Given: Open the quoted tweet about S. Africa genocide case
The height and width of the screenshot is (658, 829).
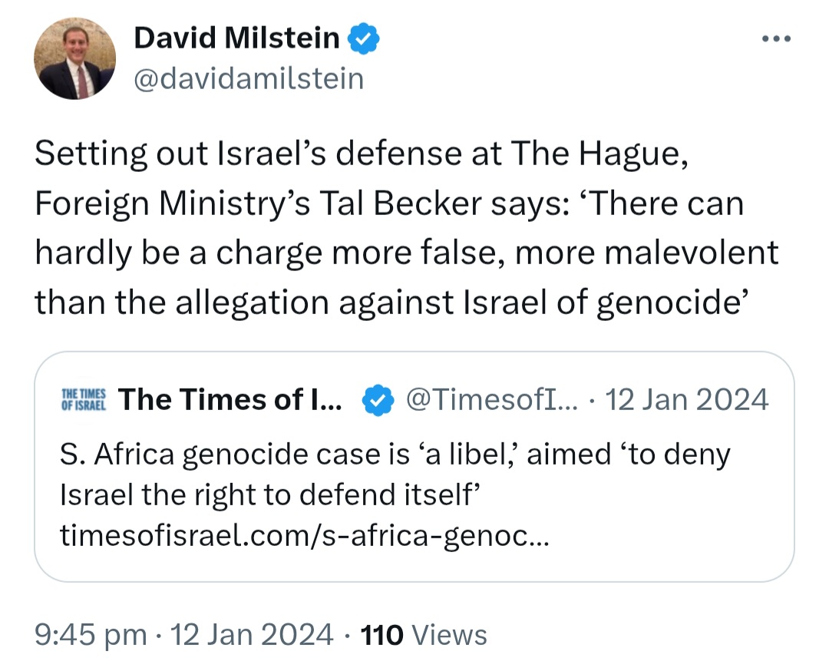Looking at the screenshot, I should click(x=414, y=467).
